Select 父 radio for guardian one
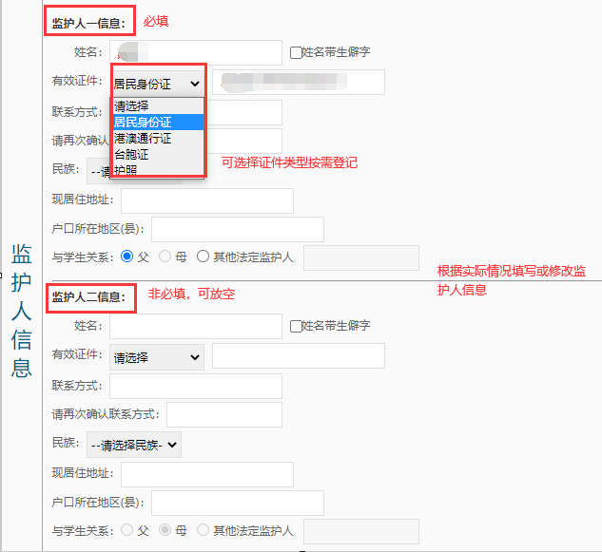602x552 pixels. point(127,257)
